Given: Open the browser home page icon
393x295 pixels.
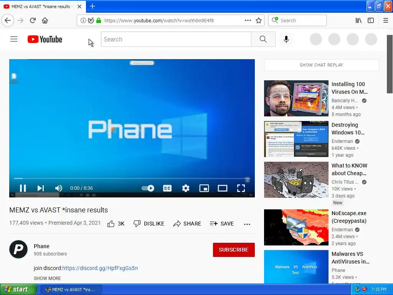Looking at the screenshot, I should (x=45, y=20).
